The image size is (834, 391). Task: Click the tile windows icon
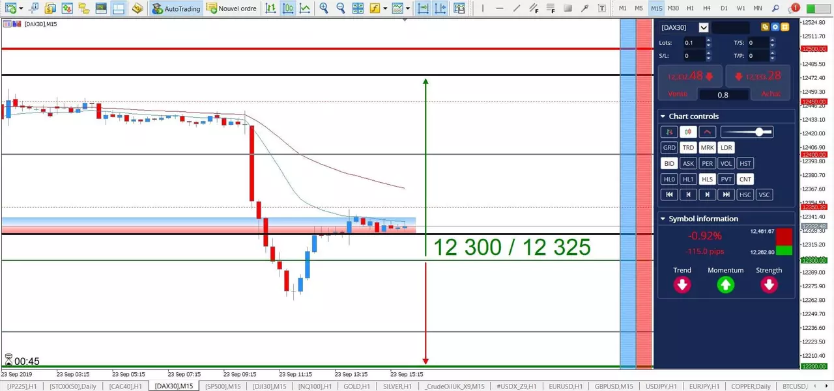pos(358,8)
